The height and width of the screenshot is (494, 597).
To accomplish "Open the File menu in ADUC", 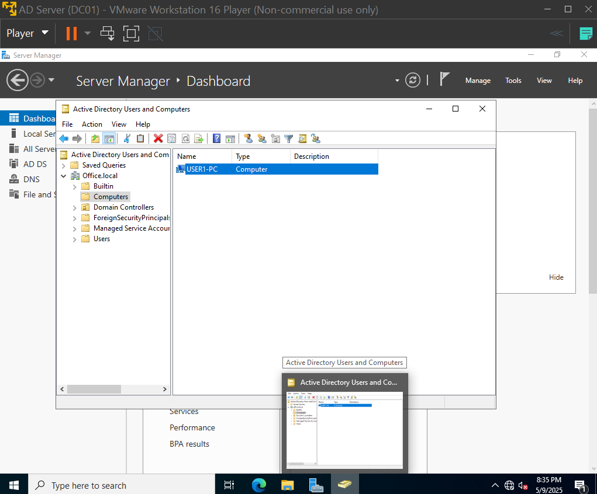I will click(x=67, y=124).
